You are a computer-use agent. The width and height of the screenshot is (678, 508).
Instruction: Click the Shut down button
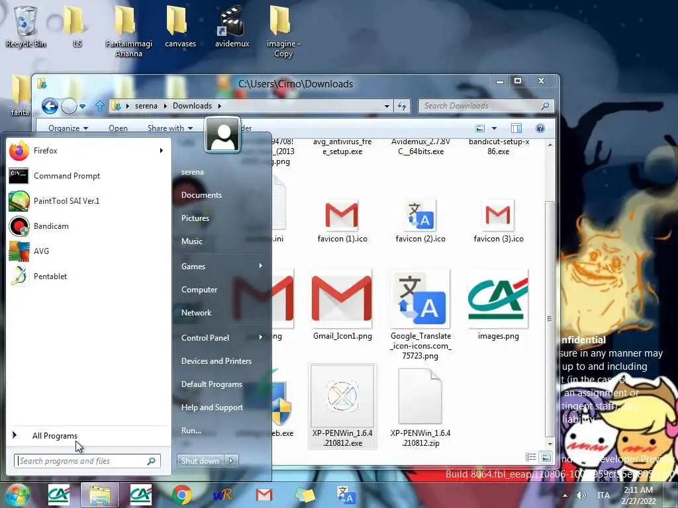[200, 461]
